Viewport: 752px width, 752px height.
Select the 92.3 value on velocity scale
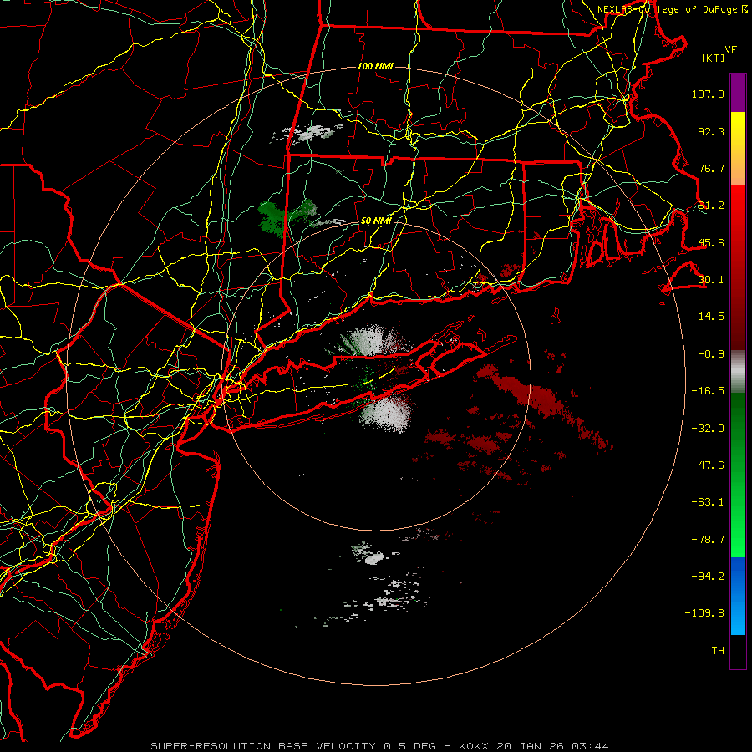[x=711, y=131]
